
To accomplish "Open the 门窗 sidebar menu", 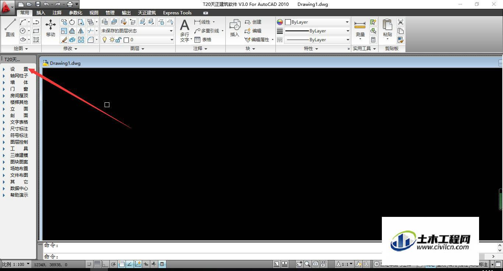I will pos(18,89).
